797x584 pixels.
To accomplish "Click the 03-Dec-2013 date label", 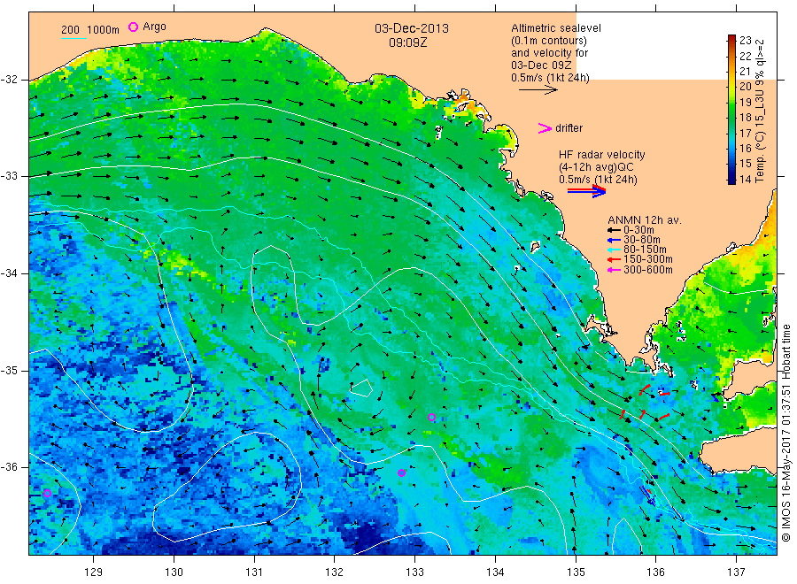I will pos(412,28).
